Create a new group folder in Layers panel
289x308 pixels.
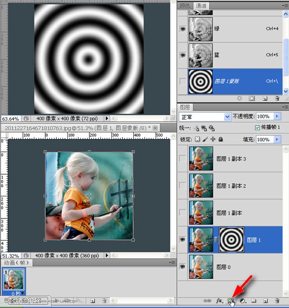click(x=254, y=300)
